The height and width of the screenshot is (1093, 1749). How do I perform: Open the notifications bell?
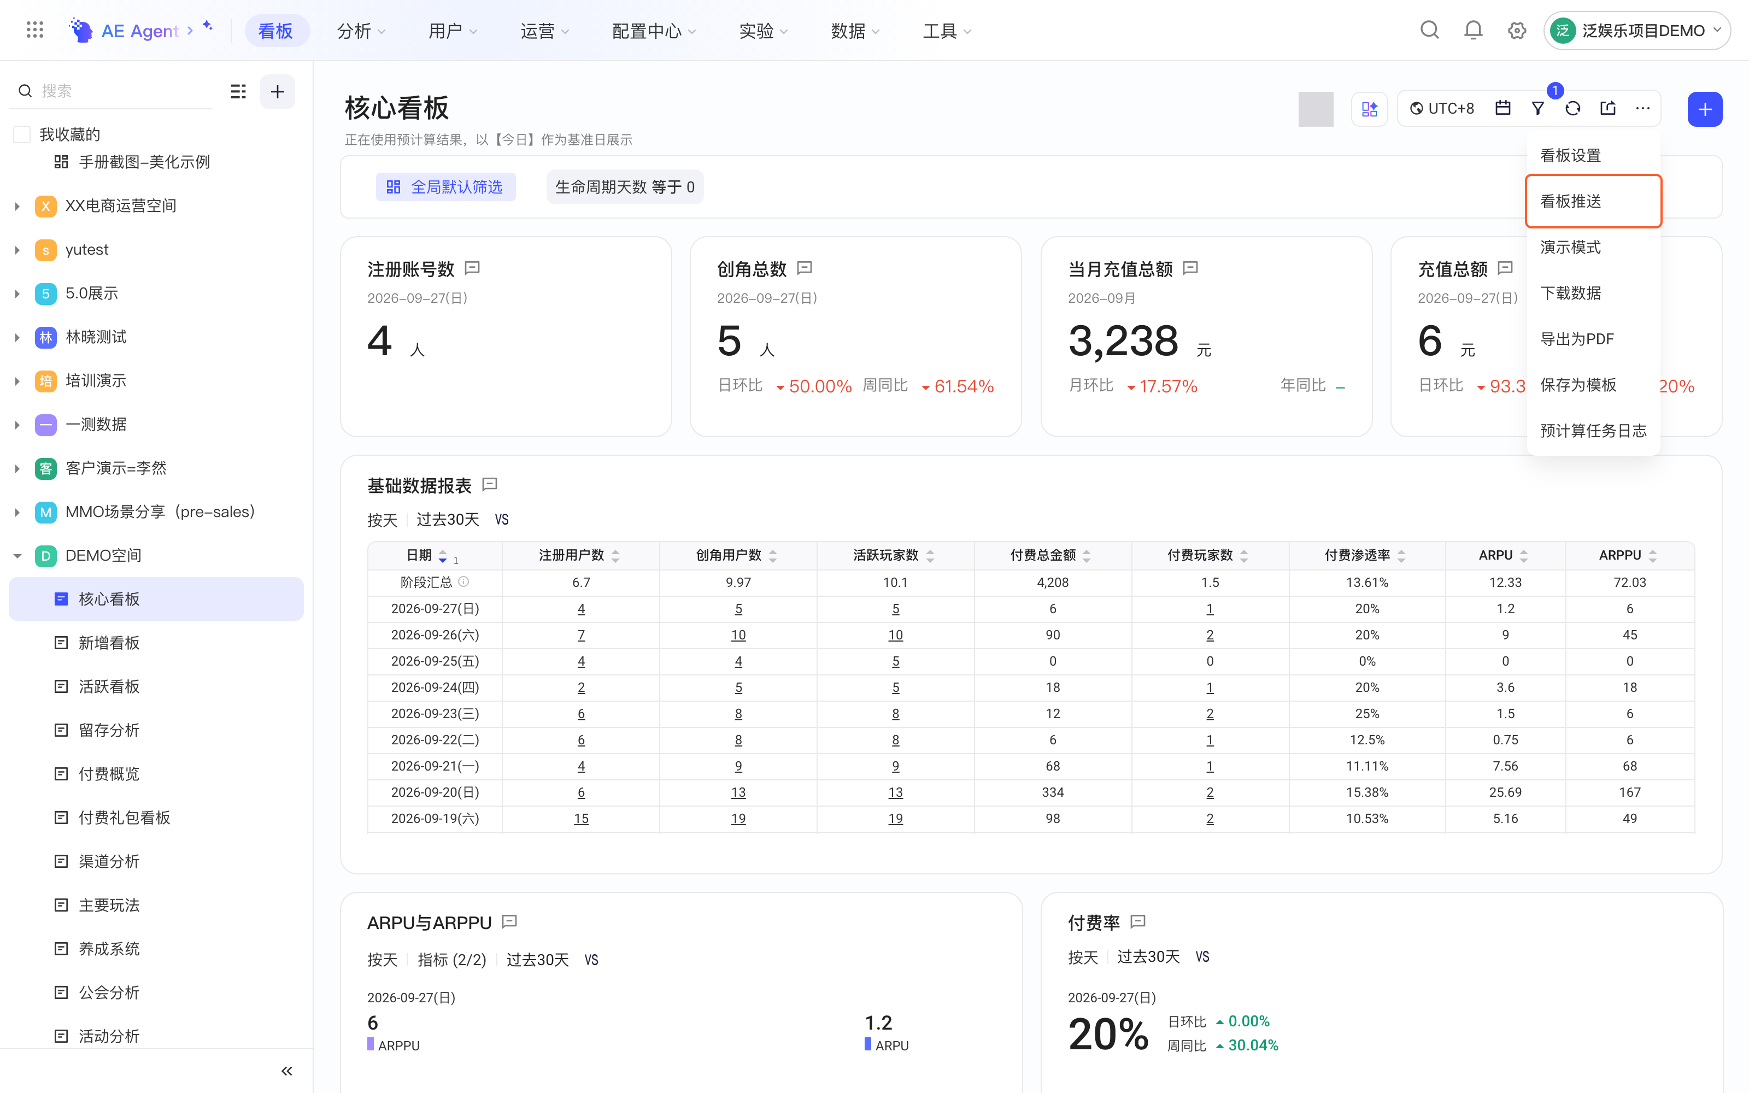[x=1473, y=31]
